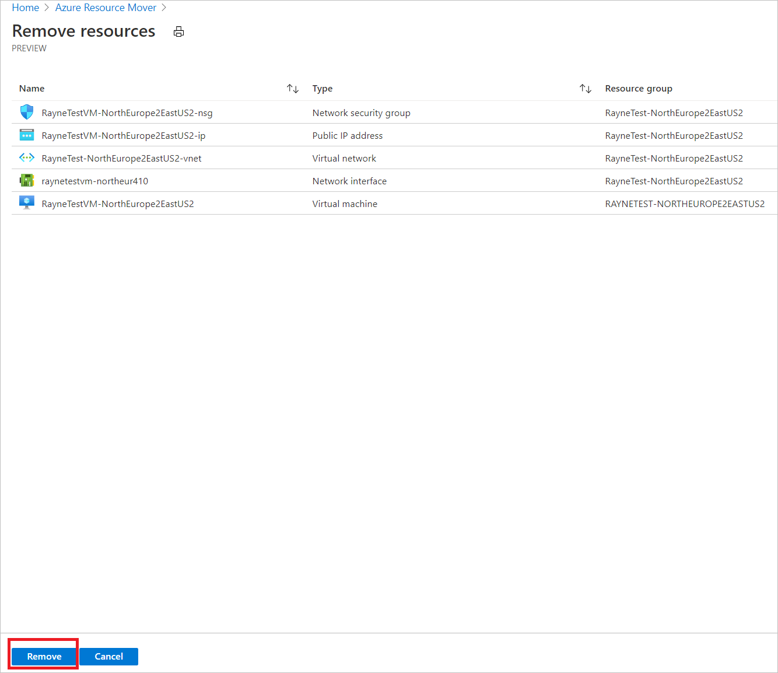The image size is (778, 673).
Task: Expand the chevron after Home breadcrumb
Action: pos(47,8)
